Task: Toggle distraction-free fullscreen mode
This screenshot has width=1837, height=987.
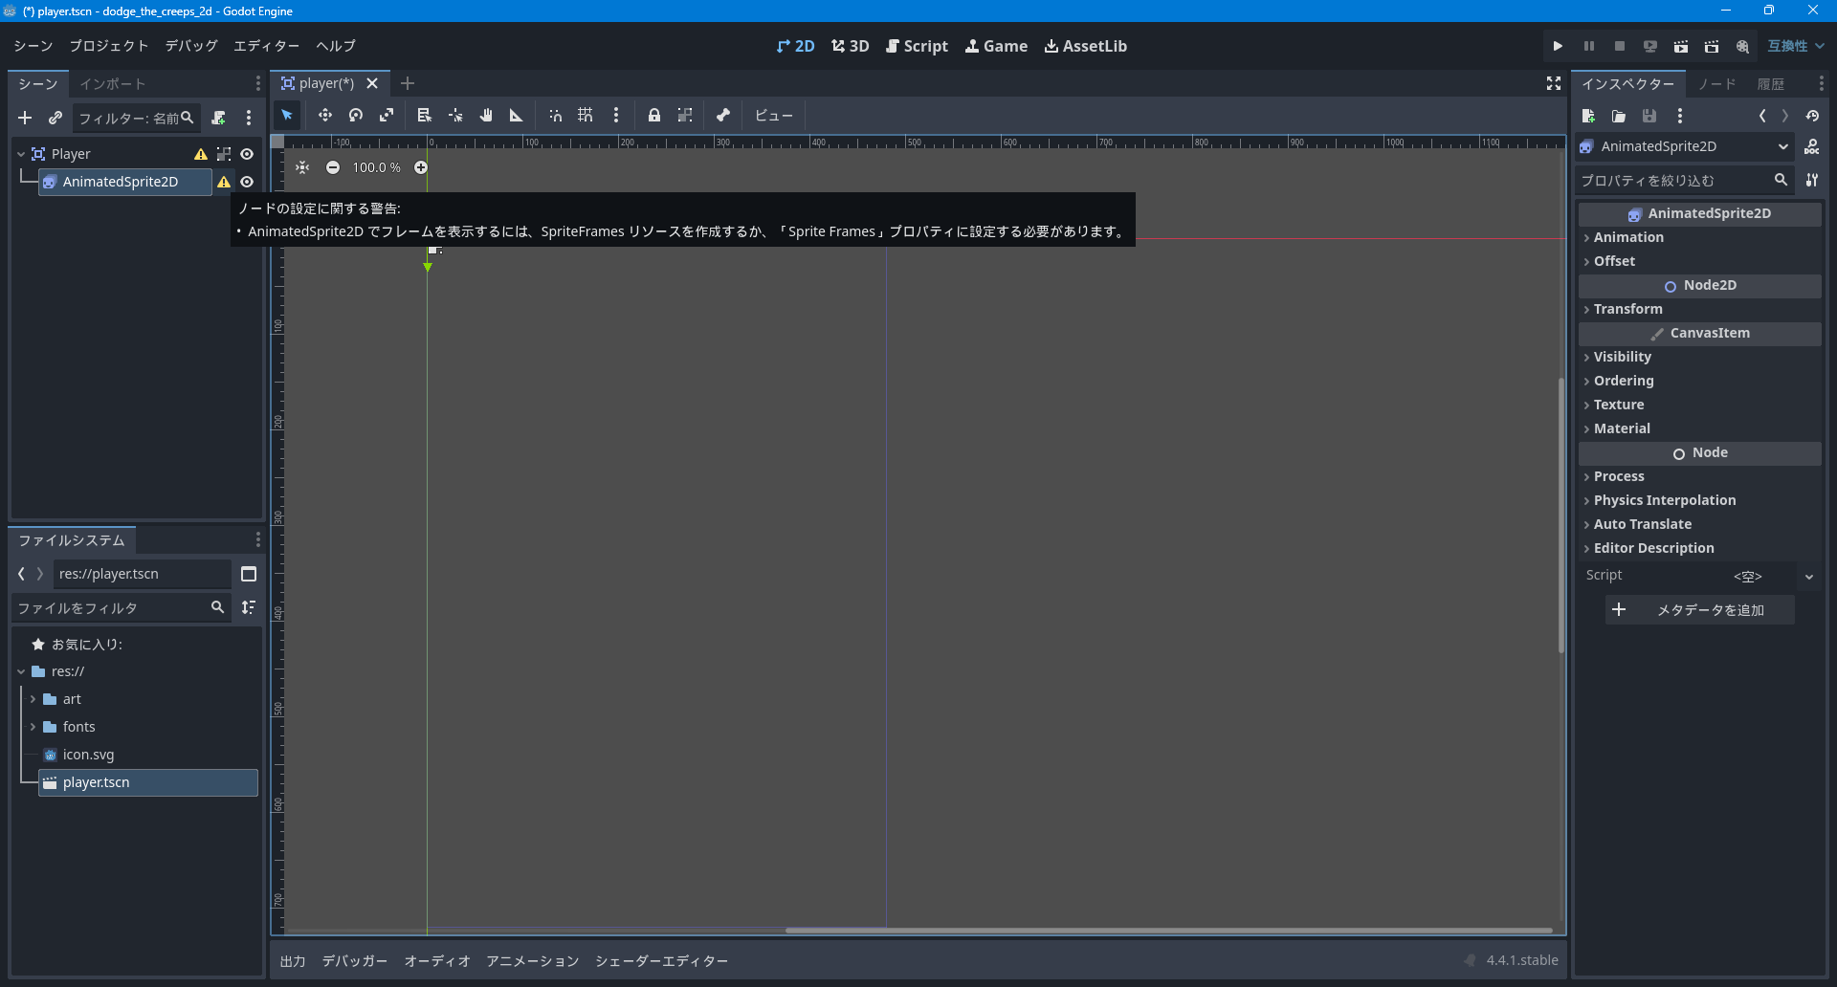Action: [x=1554, y=84]
